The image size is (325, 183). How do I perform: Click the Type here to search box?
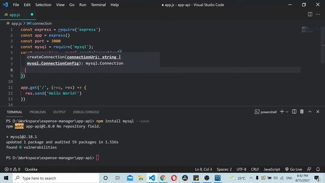(x=56, y=178)
